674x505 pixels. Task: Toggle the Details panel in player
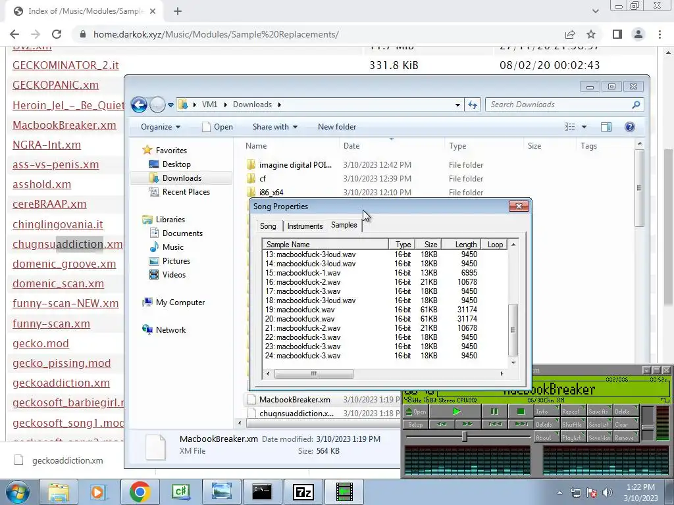(x=546, y=424)
